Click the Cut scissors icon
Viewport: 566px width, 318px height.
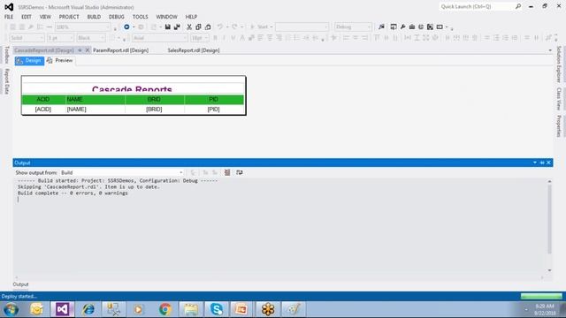click(189, 27)
